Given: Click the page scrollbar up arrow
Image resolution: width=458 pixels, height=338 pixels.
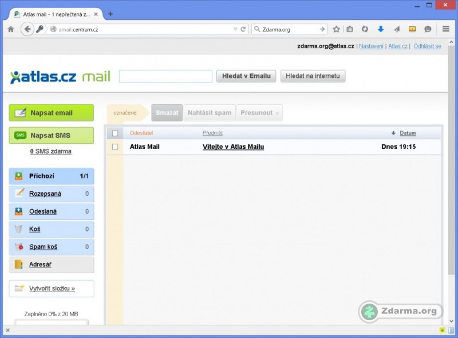Looking at the screenshot, I should [451, 42].
